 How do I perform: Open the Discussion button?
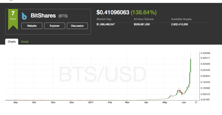(x=77, y=26)
